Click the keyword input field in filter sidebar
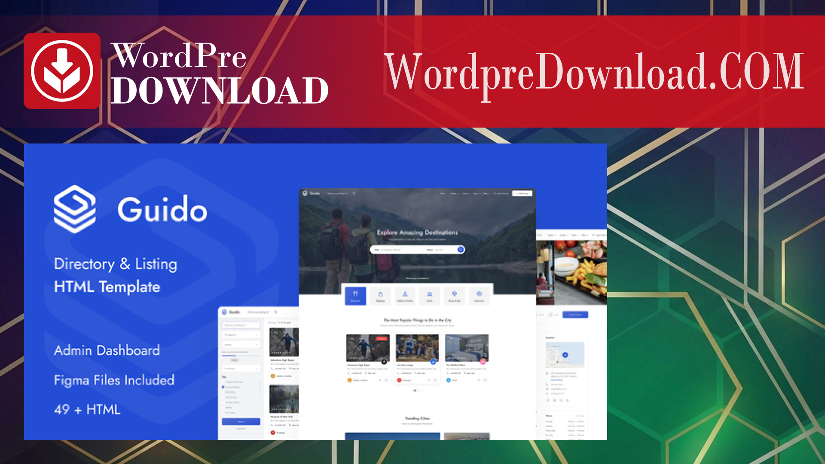The image size is (825, 464). pyautogui.click(x=241, y=325)
